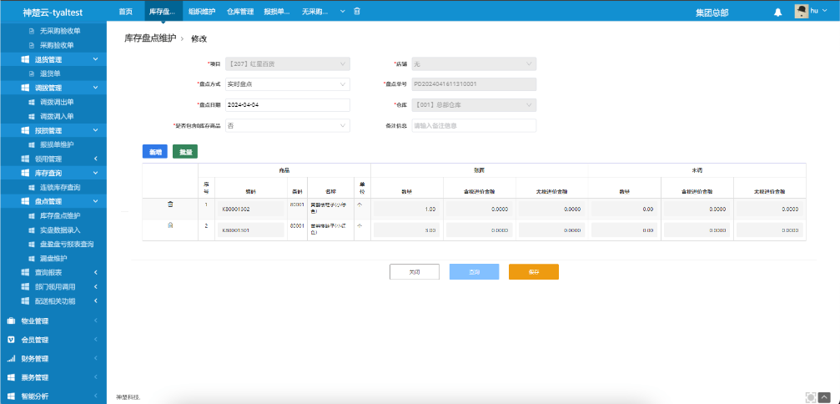This screenshot has height=404, width=840.
Task: Click the 物业管理 briefcase icon
Action: click(x=11, y=321)
